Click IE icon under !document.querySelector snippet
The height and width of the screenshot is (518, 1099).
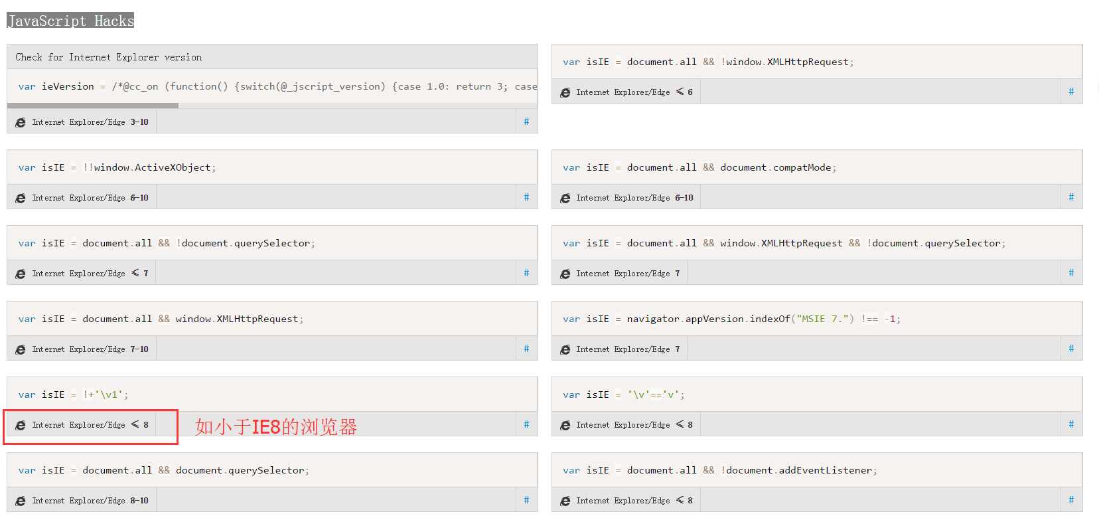[x=21, y=274]
